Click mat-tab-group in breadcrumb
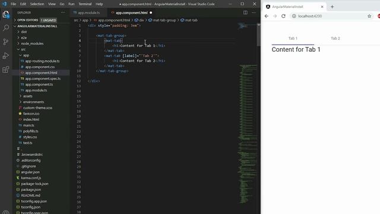The height and width of the screenshot is (214, 380). 164,20
